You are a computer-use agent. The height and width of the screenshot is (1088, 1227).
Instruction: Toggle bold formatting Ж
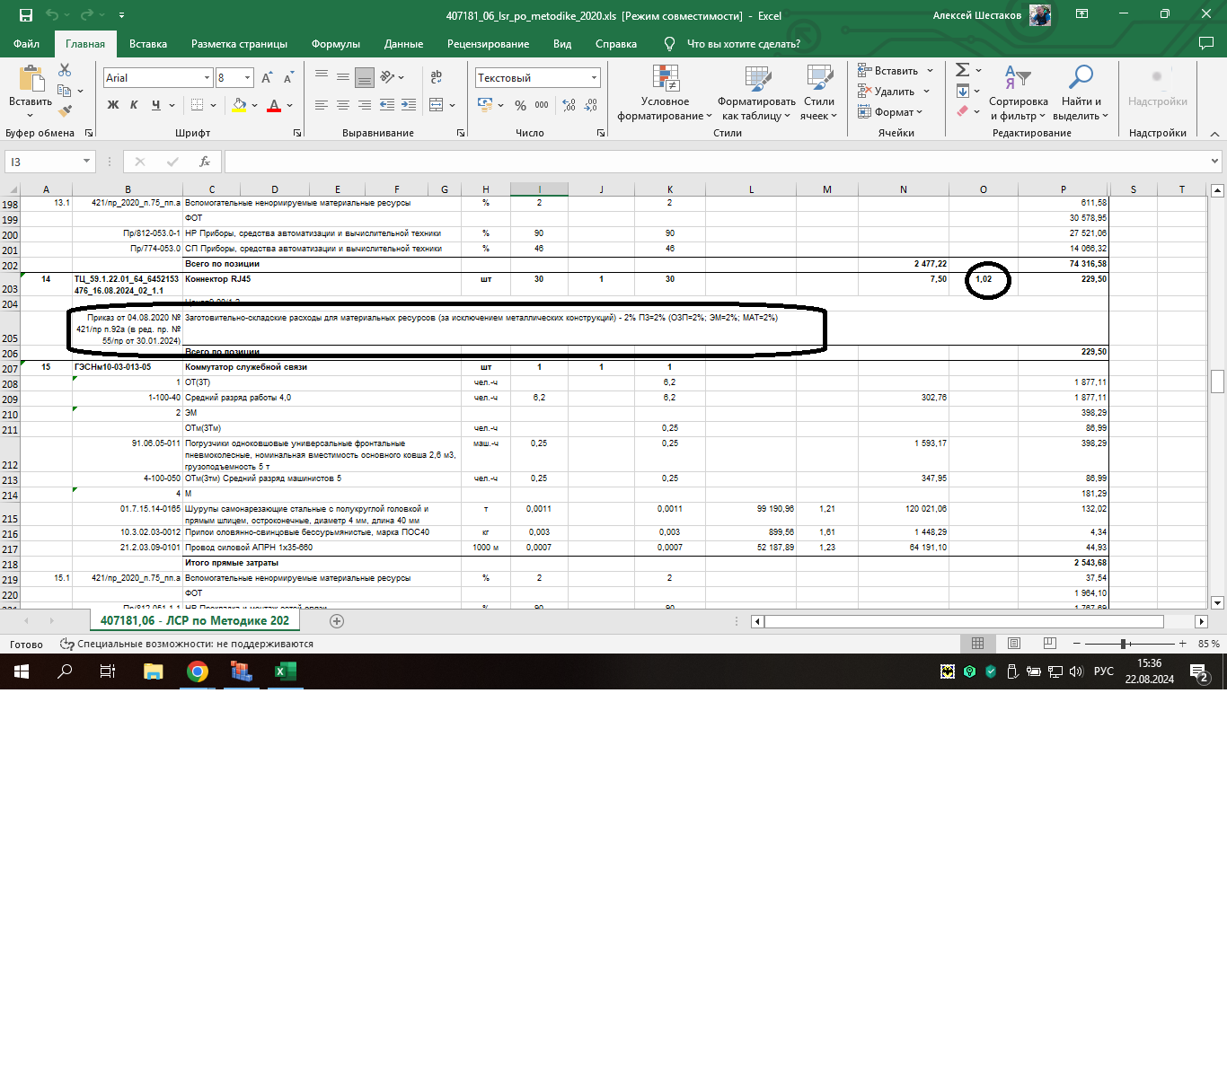pos(113,105)
